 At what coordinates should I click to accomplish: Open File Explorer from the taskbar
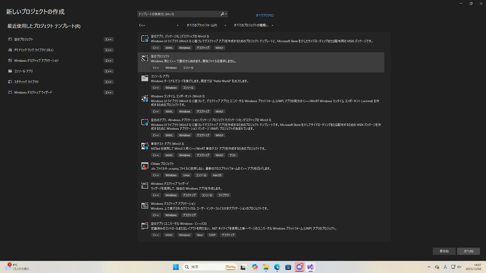point(266,267)
